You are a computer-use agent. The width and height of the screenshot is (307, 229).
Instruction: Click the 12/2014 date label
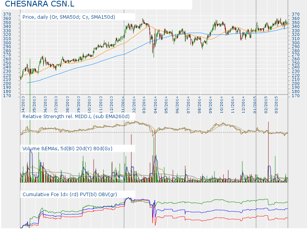tap(244, 104)
